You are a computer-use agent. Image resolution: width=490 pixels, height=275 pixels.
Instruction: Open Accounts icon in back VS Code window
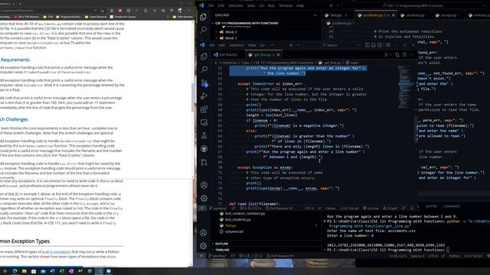[x=204, y=232]
